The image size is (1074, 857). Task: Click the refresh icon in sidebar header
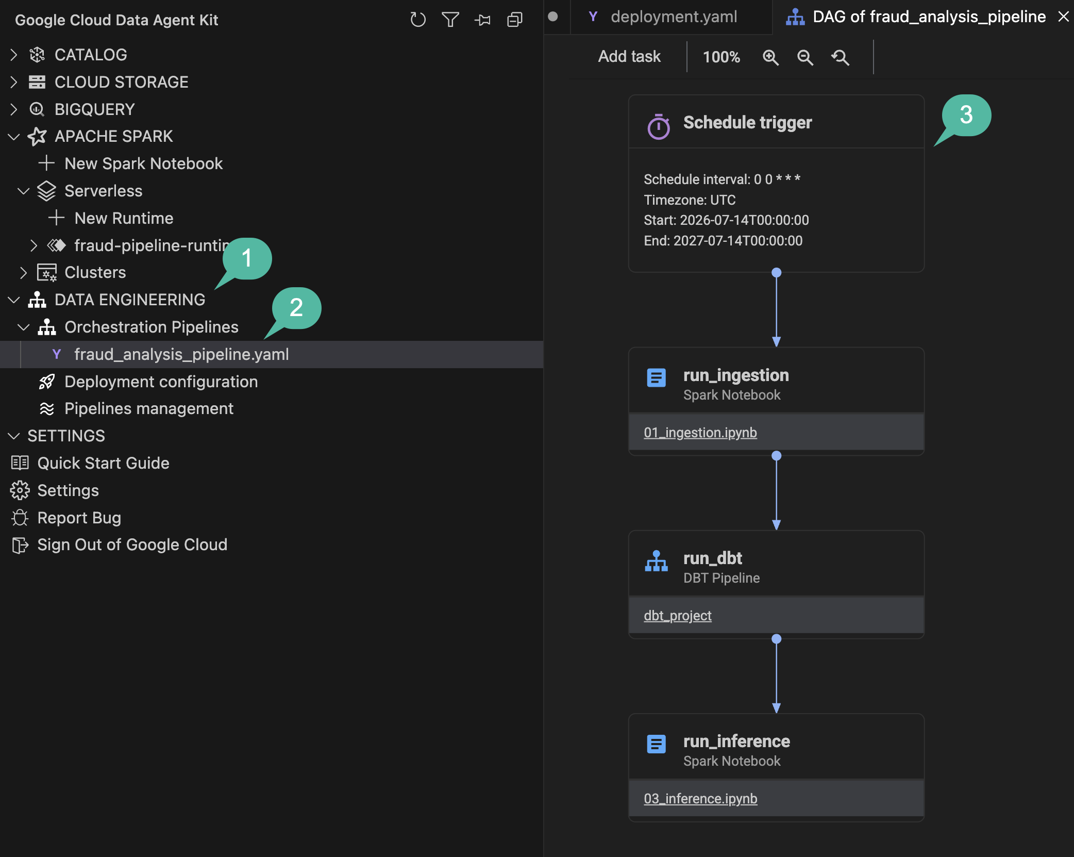point(417,20)
